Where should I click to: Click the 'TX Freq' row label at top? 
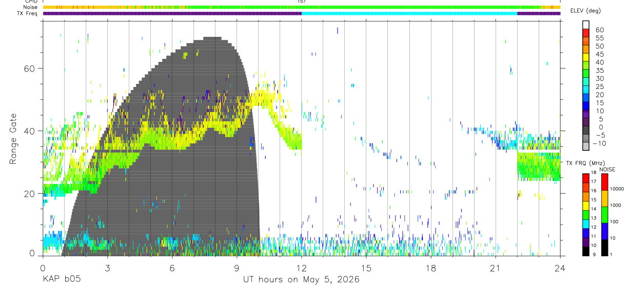pos(28,13)
